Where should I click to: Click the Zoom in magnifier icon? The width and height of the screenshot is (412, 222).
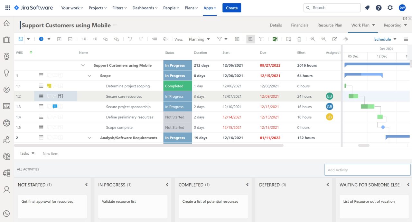click(313, 39)
